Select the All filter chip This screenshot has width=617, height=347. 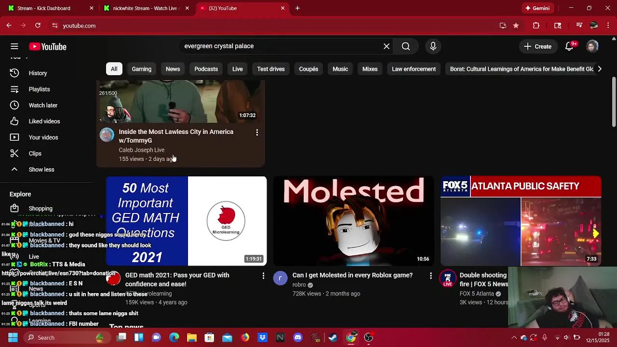(114, 69)
